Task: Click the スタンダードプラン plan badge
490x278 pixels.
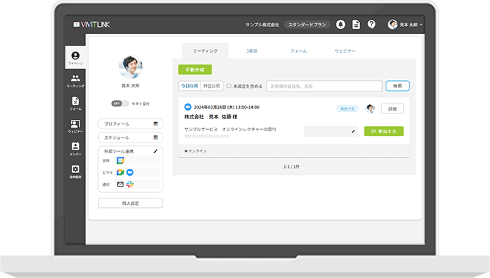Action: point(307,25)
